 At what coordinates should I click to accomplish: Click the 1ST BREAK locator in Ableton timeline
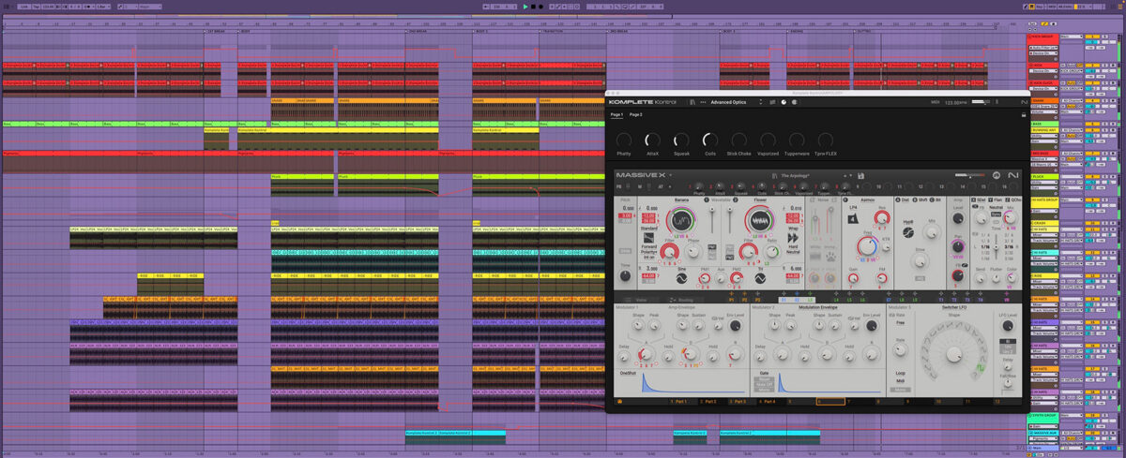pyautogui.click(x=216, y=31)
